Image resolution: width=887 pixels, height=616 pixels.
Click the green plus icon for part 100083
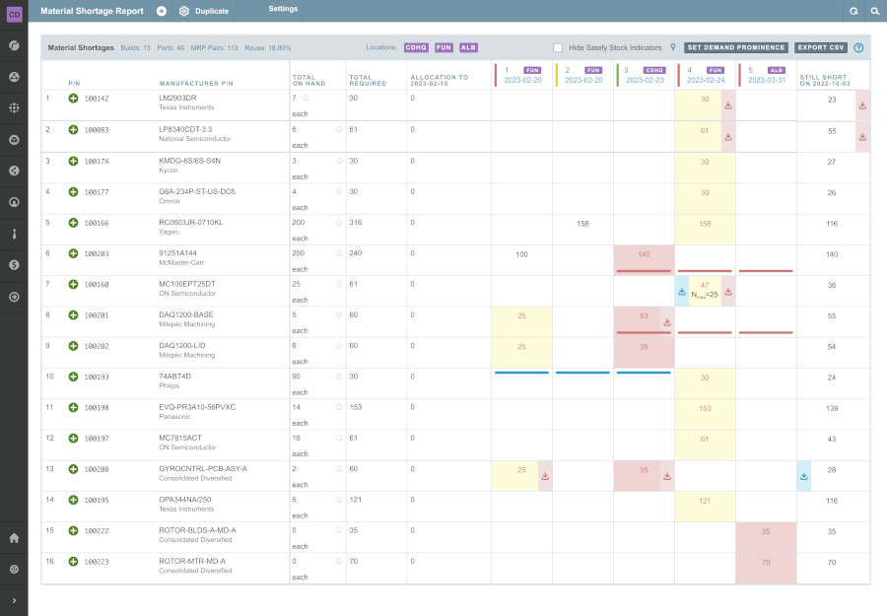click(x=73, y=129)
